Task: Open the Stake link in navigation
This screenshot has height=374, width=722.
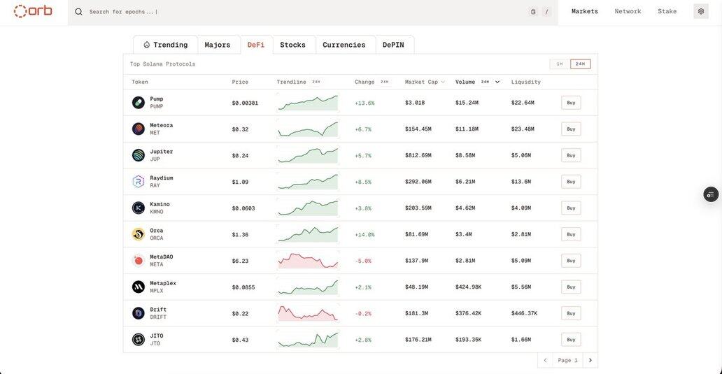Action: (667, 11)
